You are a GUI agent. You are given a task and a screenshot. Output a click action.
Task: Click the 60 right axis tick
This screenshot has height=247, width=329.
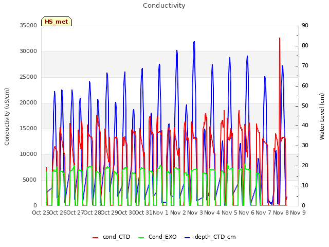tap(305, 85)
